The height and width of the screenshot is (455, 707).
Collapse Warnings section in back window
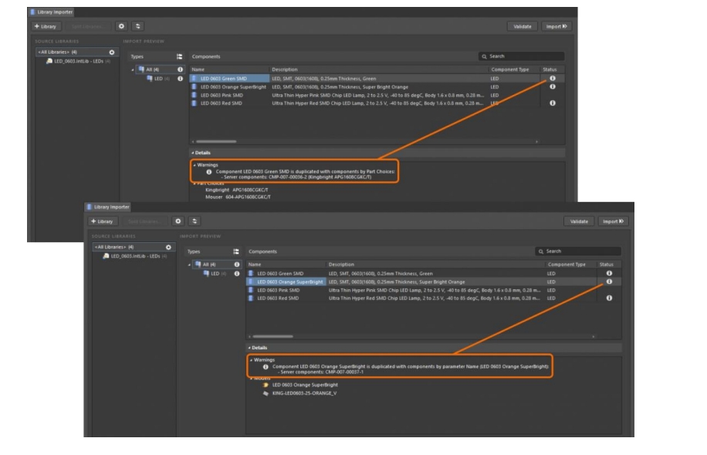pyautogui.click(x=195, y=165)
